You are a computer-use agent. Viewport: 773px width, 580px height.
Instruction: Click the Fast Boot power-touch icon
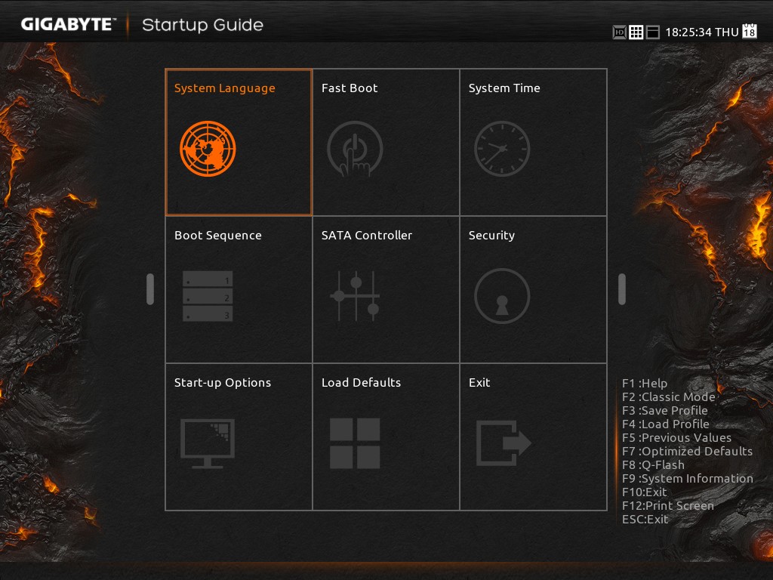tap(355, 149)
